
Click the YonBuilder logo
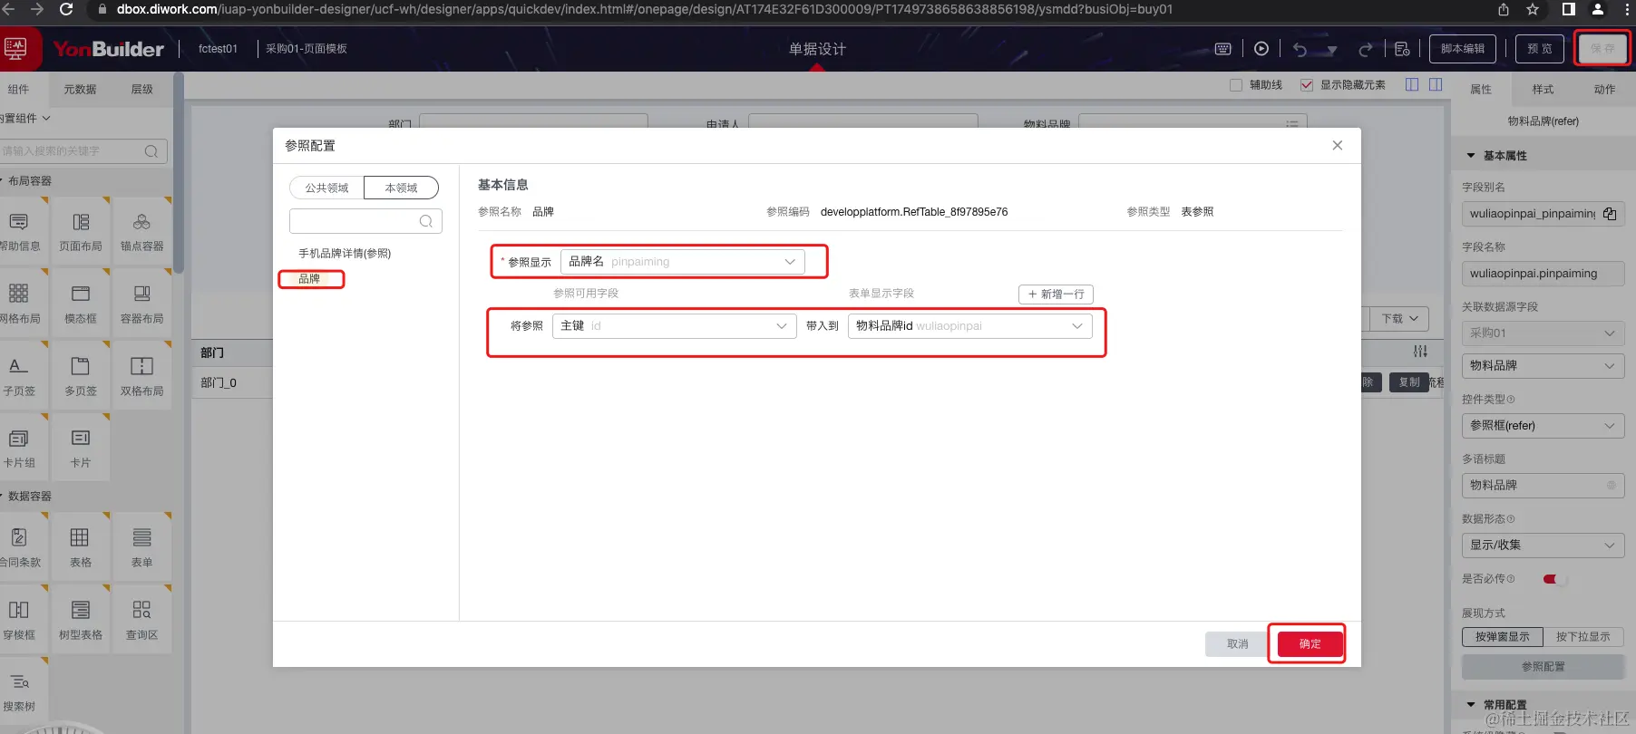pyautogui.click(x=108, y=49)
